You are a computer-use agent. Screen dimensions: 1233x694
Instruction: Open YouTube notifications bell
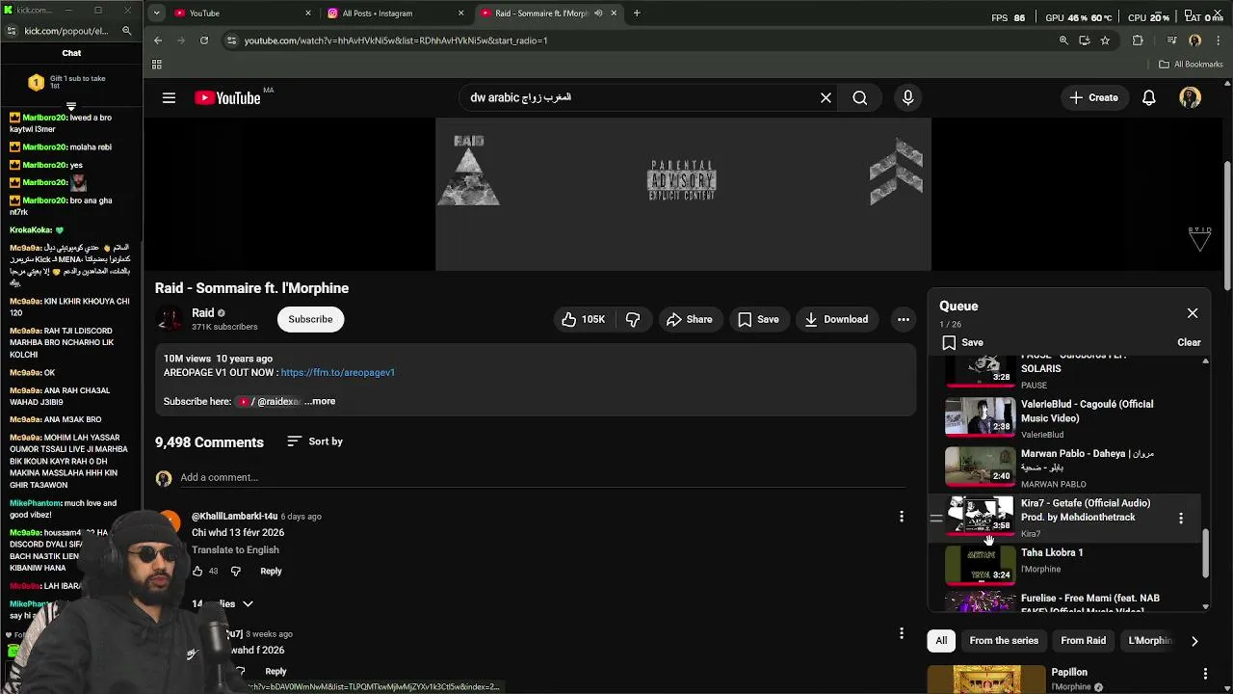(x=1149, y=97)
